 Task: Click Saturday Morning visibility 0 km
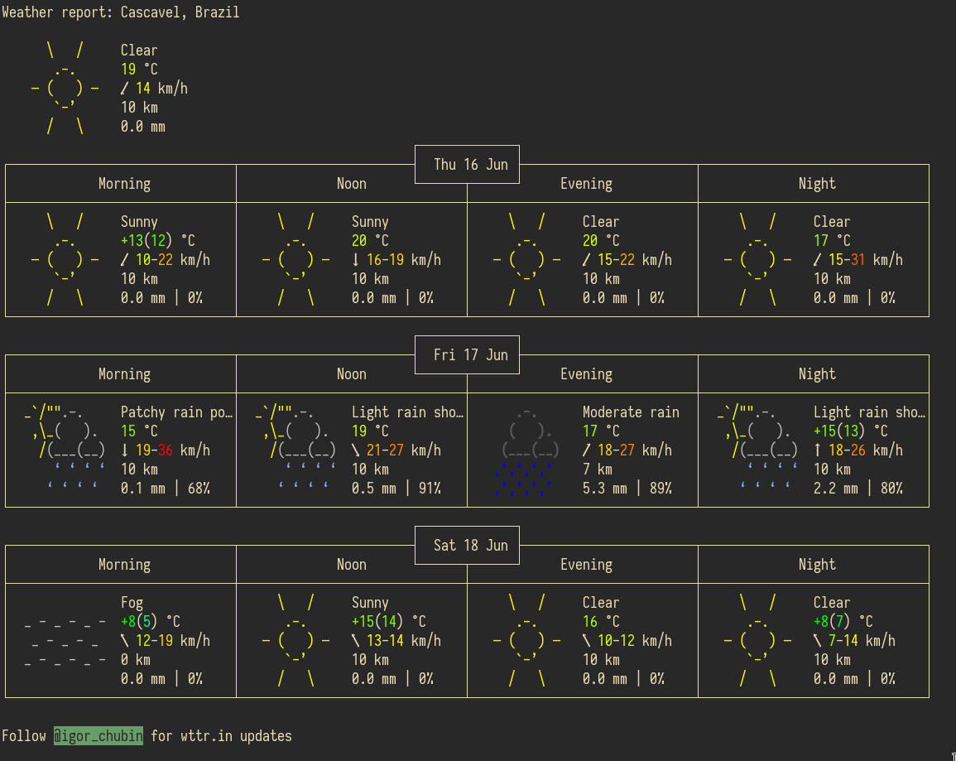[136, 660]
